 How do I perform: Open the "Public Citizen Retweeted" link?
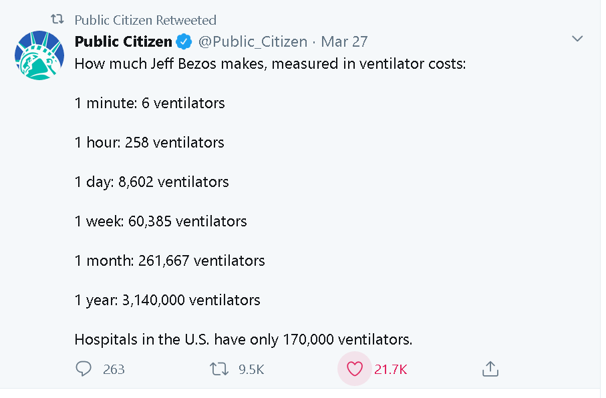click(145, 20)
